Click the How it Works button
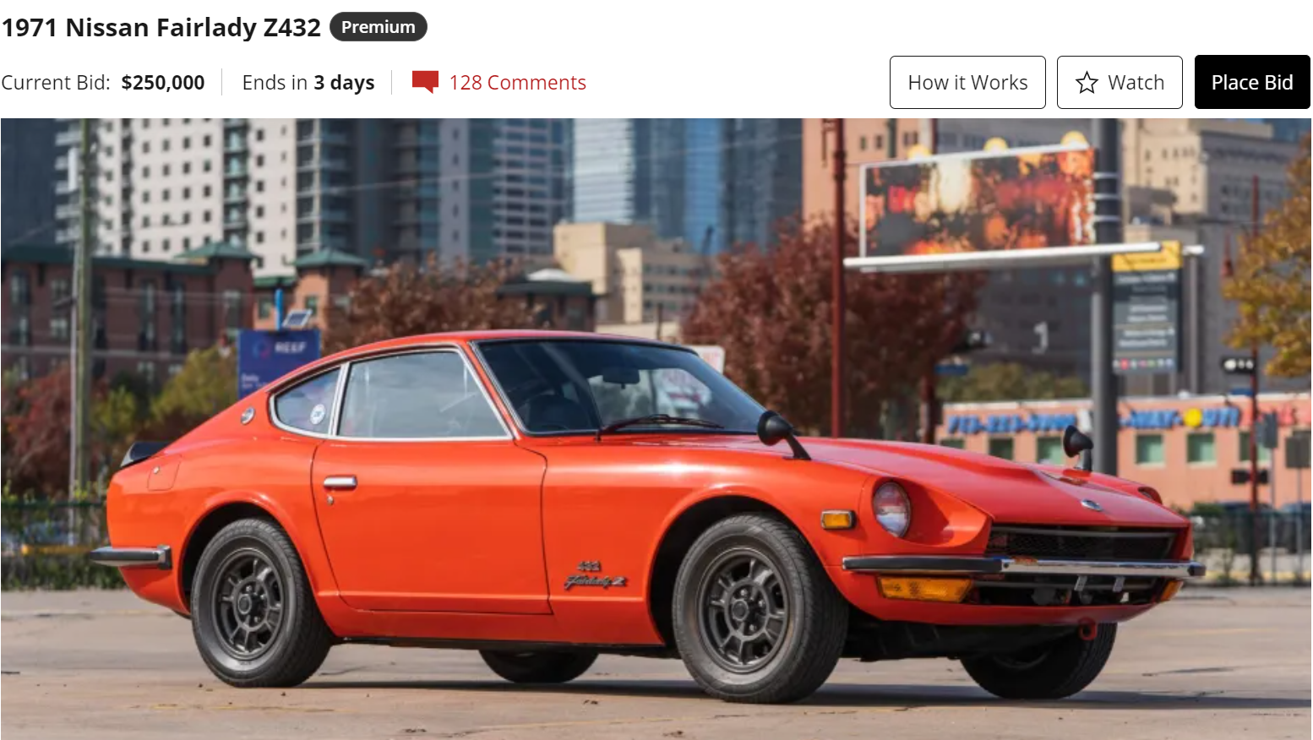1313x740 pixels. pos(967,82)
